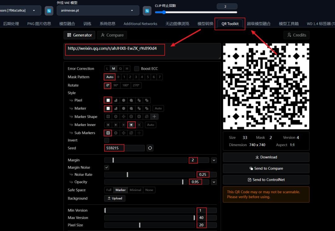
Task: Expand the Opacity options chevron
Action: pyautogui.click(x=214, y=182)
